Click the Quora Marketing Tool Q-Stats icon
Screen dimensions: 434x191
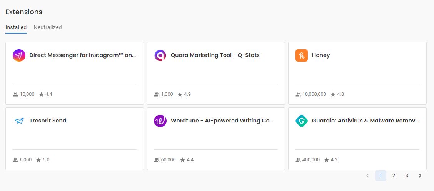[160, 55]
